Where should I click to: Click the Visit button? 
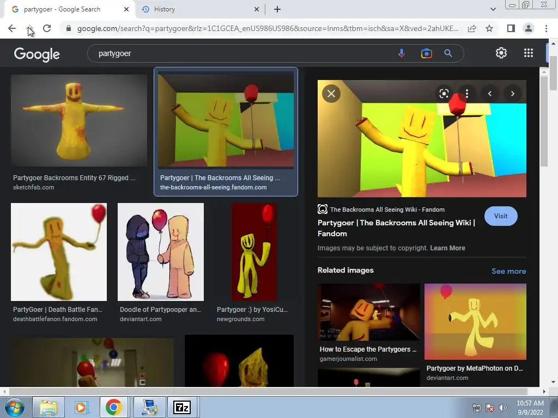tap(501, 216)
